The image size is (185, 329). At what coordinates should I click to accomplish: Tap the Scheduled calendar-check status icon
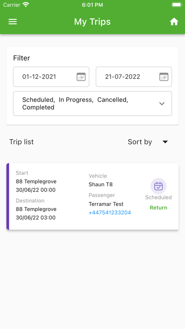[x=159, y=186]
